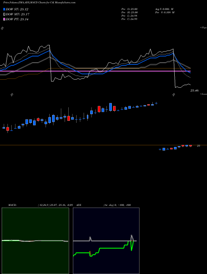Click the 'Pre C: 24.99' value

pos(130,19)
